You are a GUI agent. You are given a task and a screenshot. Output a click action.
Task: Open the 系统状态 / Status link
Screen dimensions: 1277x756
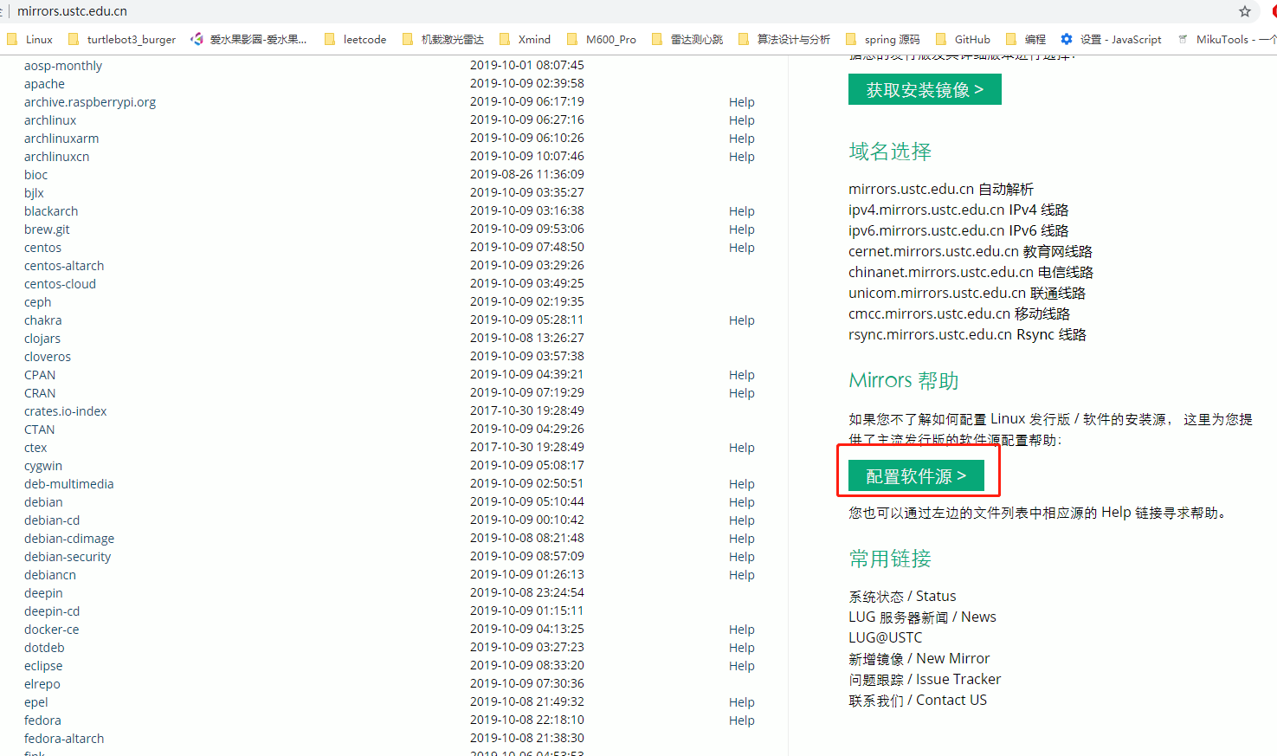[902, 596]
